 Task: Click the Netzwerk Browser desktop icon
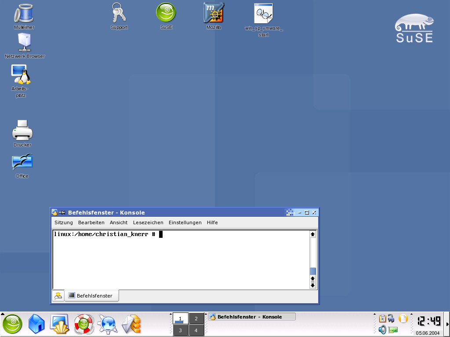point(24,43)
